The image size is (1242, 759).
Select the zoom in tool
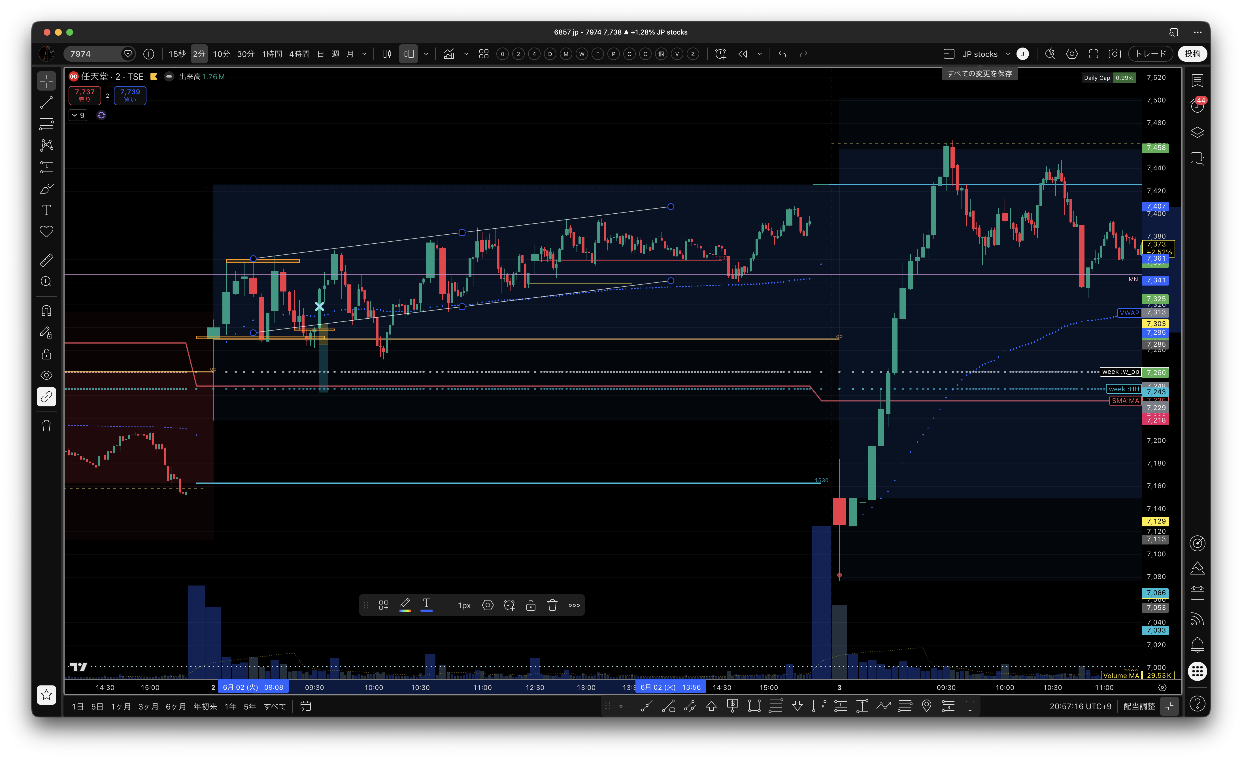(x=46, y=282)
